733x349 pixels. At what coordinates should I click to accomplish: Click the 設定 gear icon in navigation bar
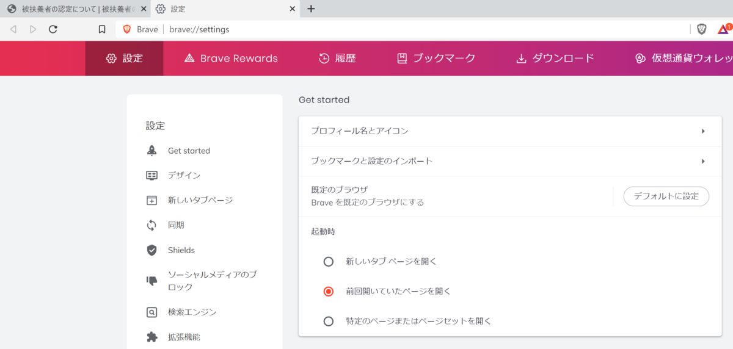click(x=111, y=59)
